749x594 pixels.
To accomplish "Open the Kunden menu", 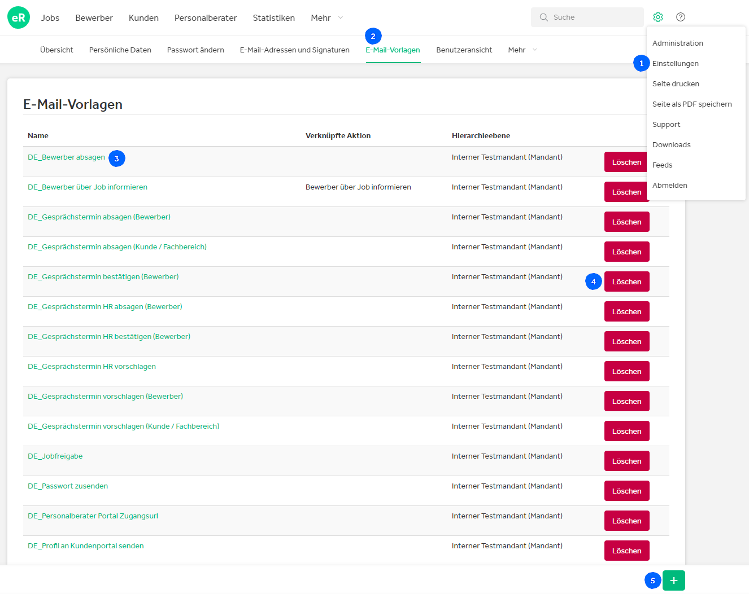I will click(x=143, y=18).
